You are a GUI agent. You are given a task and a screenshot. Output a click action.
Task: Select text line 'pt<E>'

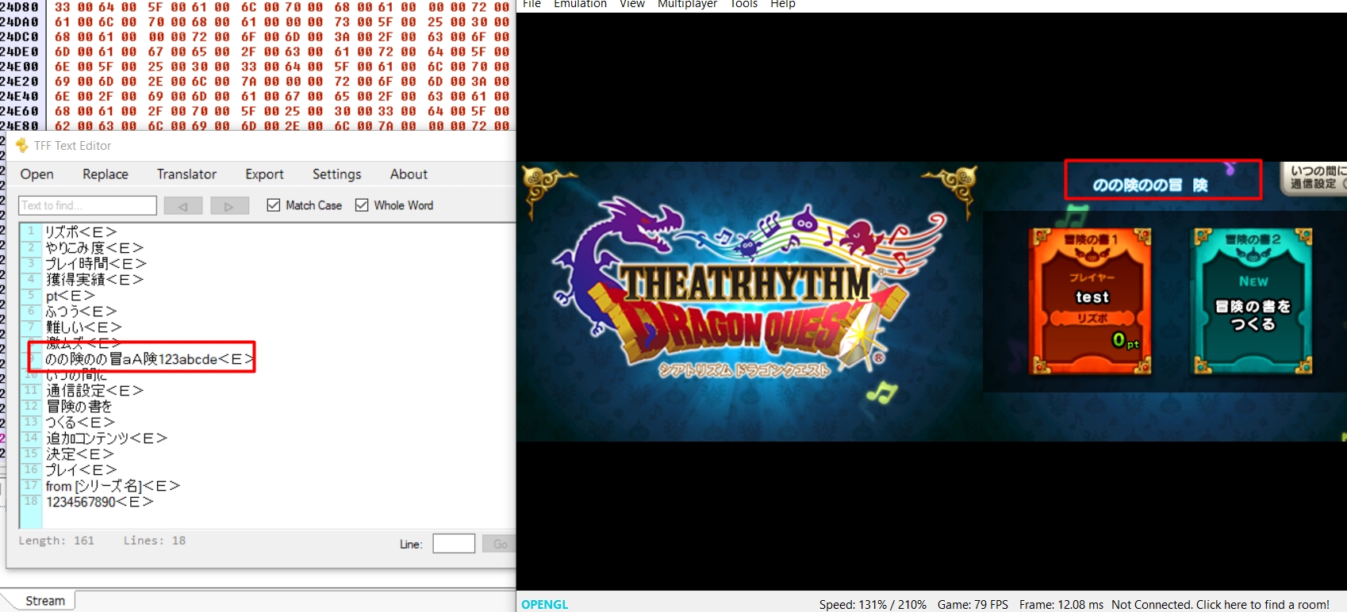click(x=70, y=296)
